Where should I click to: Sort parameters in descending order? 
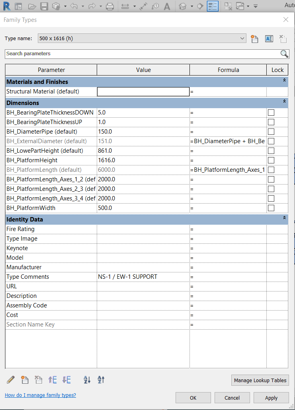[x=101, y=380]
